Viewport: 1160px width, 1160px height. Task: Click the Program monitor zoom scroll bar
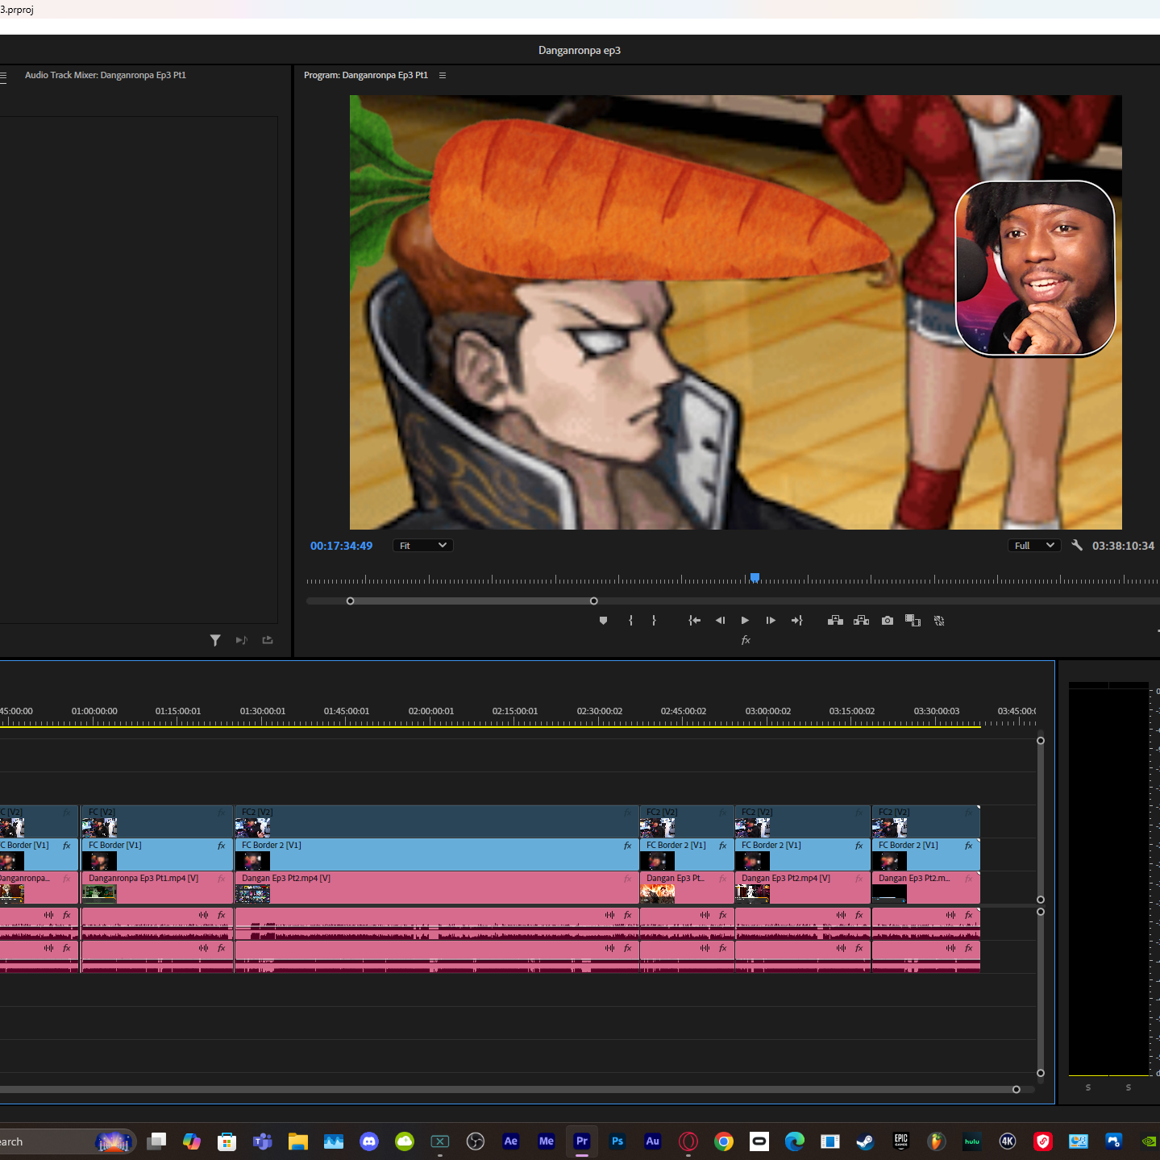(472, 601)
